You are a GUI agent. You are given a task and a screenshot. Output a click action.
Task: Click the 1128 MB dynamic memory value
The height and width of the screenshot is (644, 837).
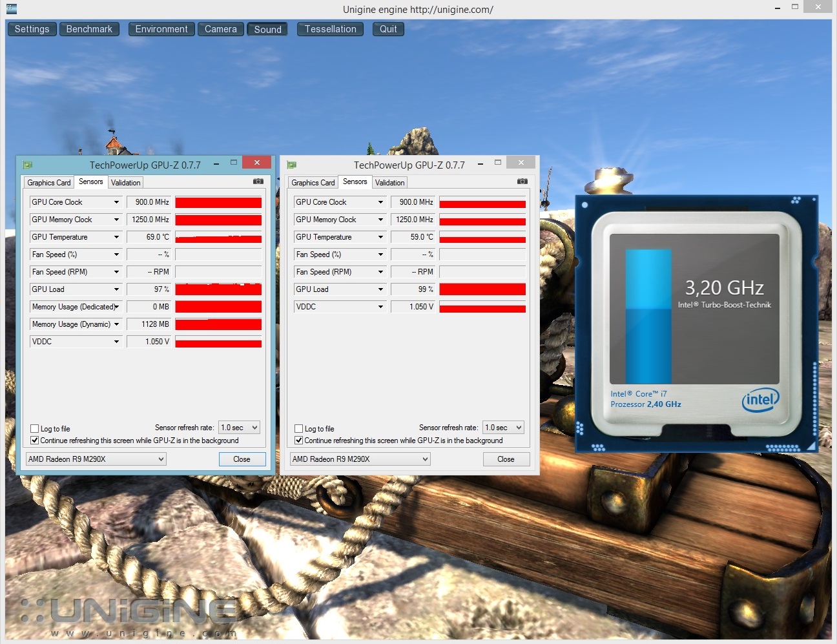(149, 324)
